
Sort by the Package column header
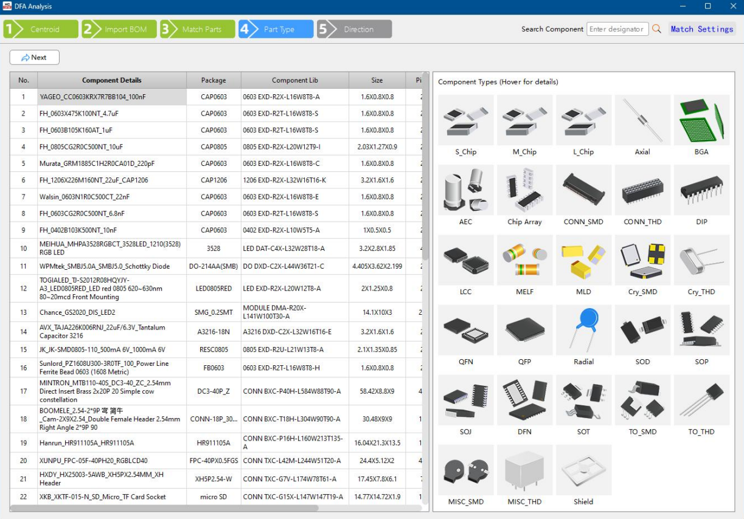pyautogui.click(x=214, y=80)
